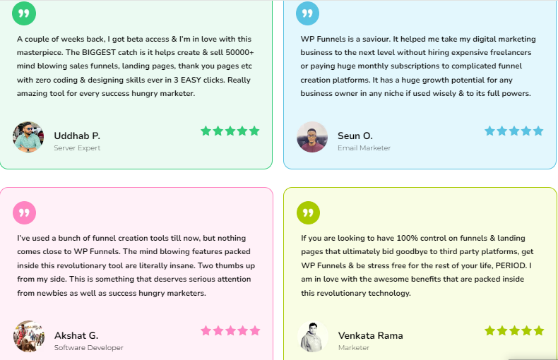Click the lime quote icon
Image resolution: width=558 pixels, height=360 pixels.
click(x=308, y=212)
